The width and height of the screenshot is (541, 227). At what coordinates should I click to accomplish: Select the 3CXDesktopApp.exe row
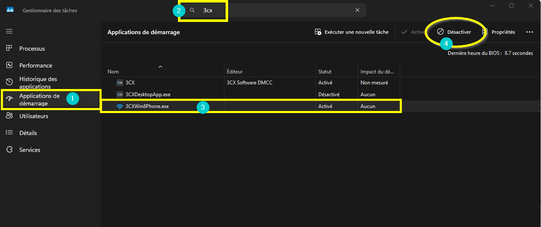point(252,95)
